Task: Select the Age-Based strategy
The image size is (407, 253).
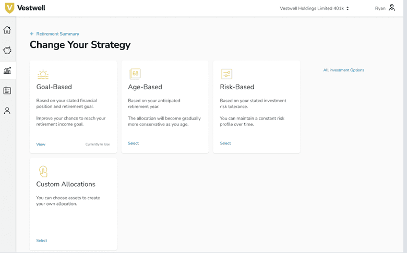Action: pos(133,143)
